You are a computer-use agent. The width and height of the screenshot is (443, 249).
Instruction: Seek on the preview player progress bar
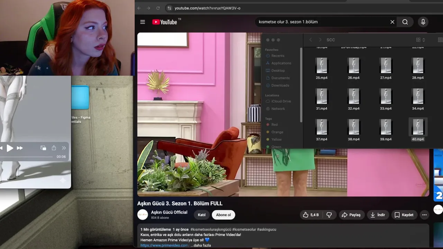[26, 157]
